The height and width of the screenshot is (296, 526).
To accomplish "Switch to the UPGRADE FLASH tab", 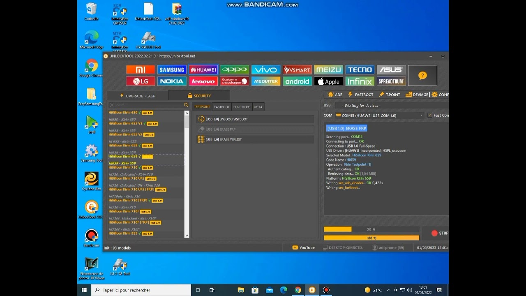I will 137,96.
